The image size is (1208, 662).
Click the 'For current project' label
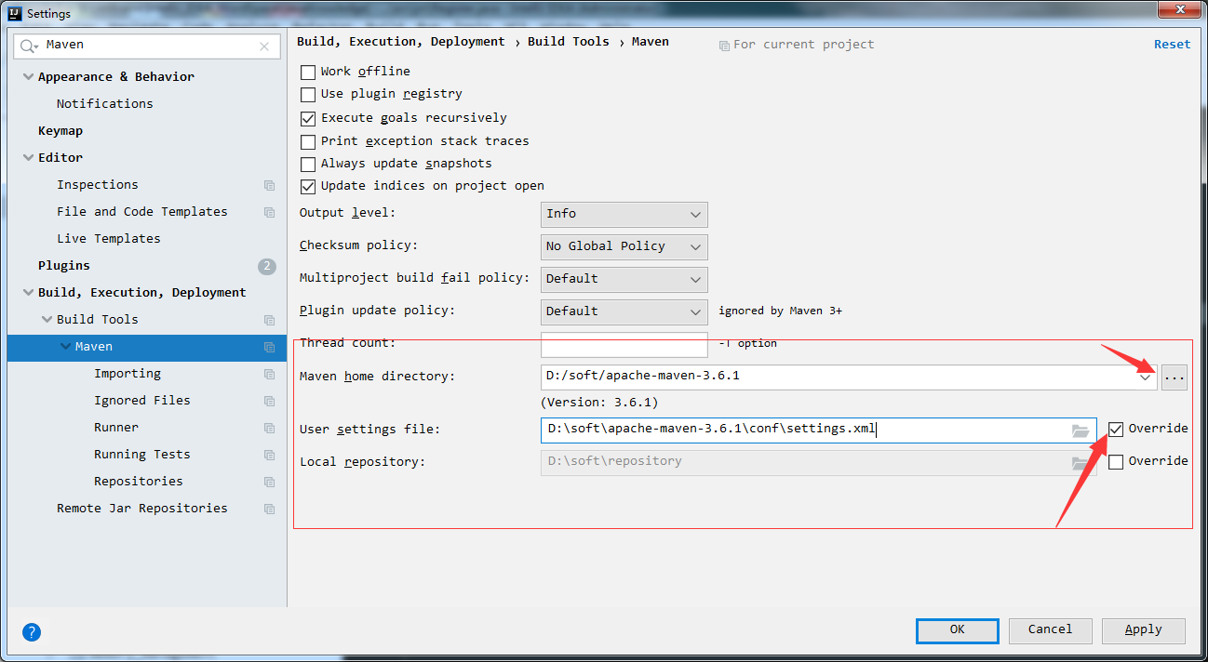(803, 45)
